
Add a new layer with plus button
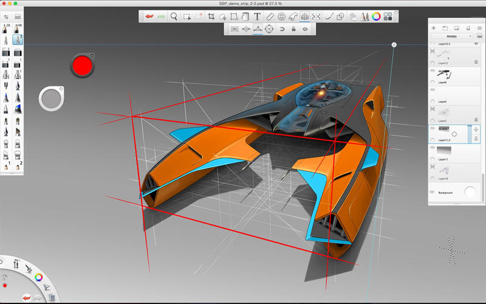(x=433, y=28)
